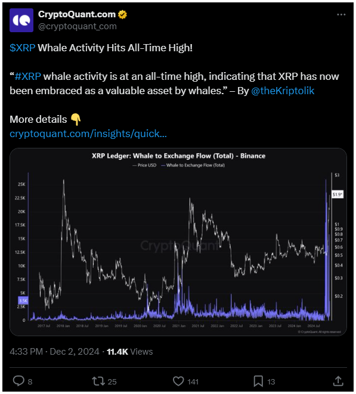
Task: Click the repost arrows icon
Action: [98, 381]
